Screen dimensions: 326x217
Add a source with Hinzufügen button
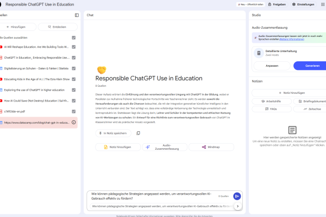(x=17, y=27)
